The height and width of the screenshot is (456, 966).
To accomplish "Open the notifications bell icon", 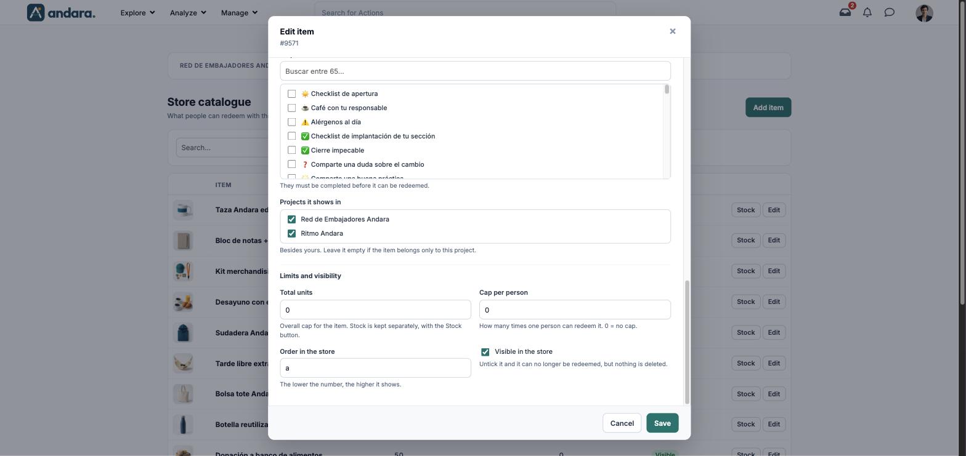I will pos(867,12).
